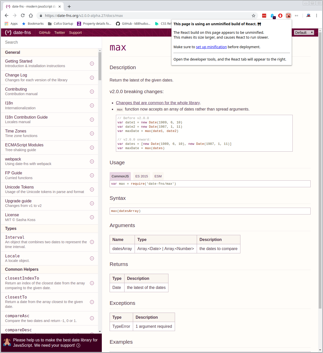This screenshot has height=353, width=323.
Task: Click the Ghostery ghost extension icon
Action: pyautogui.click(x=272, y=15)
